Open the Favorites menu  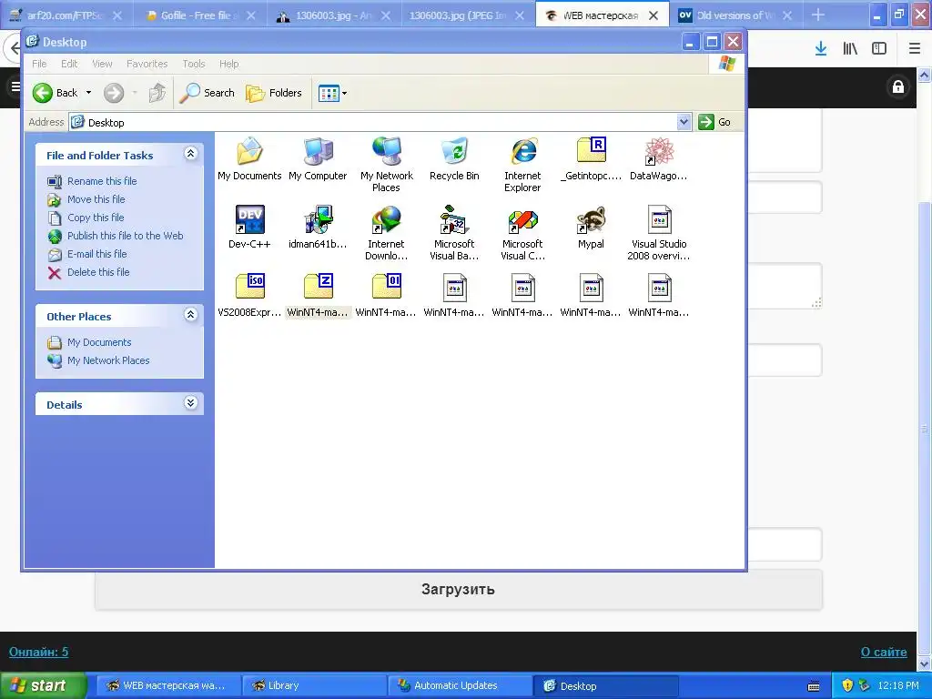click(x=147, y=64)
